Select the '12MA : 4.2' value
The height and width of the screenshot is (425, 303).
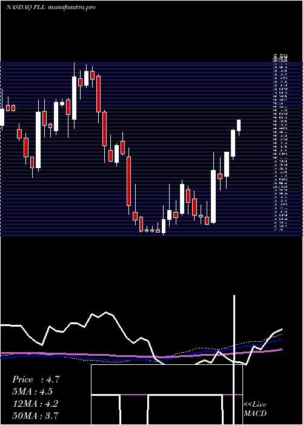click(x=35, y=403)
